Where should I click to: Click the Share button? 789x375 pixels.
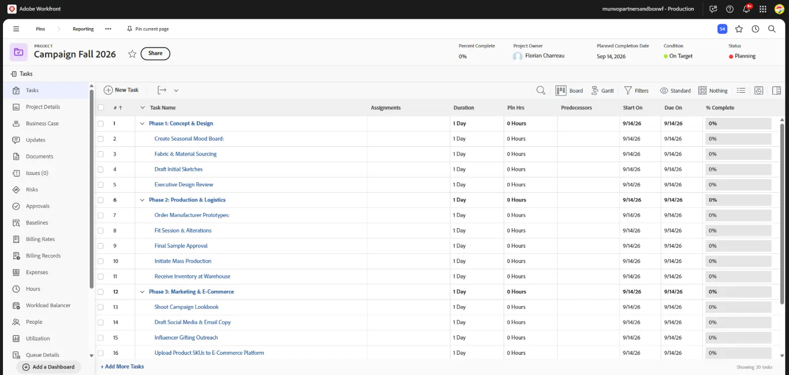[x=155, y=53]
